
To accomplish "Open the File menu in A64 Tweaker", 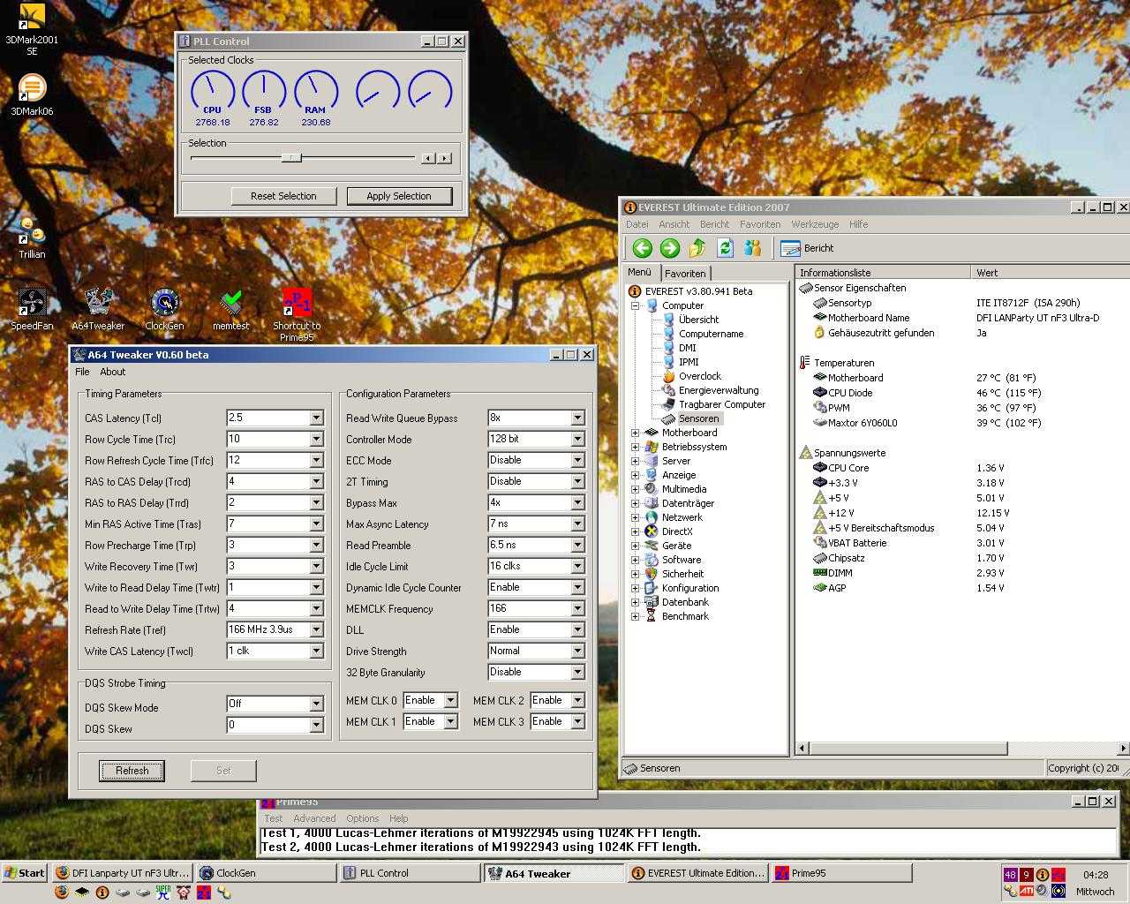I will pos(82,372).
